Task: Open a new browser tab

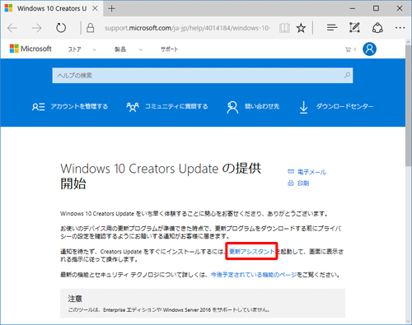Action: click(x=111, y=8)
